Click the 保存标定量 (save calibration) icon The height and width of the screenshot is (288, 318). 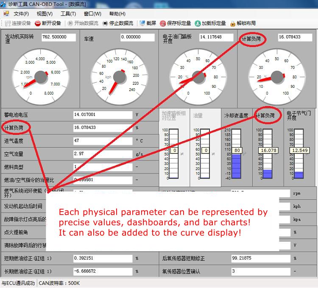click(x=163, y=23)
